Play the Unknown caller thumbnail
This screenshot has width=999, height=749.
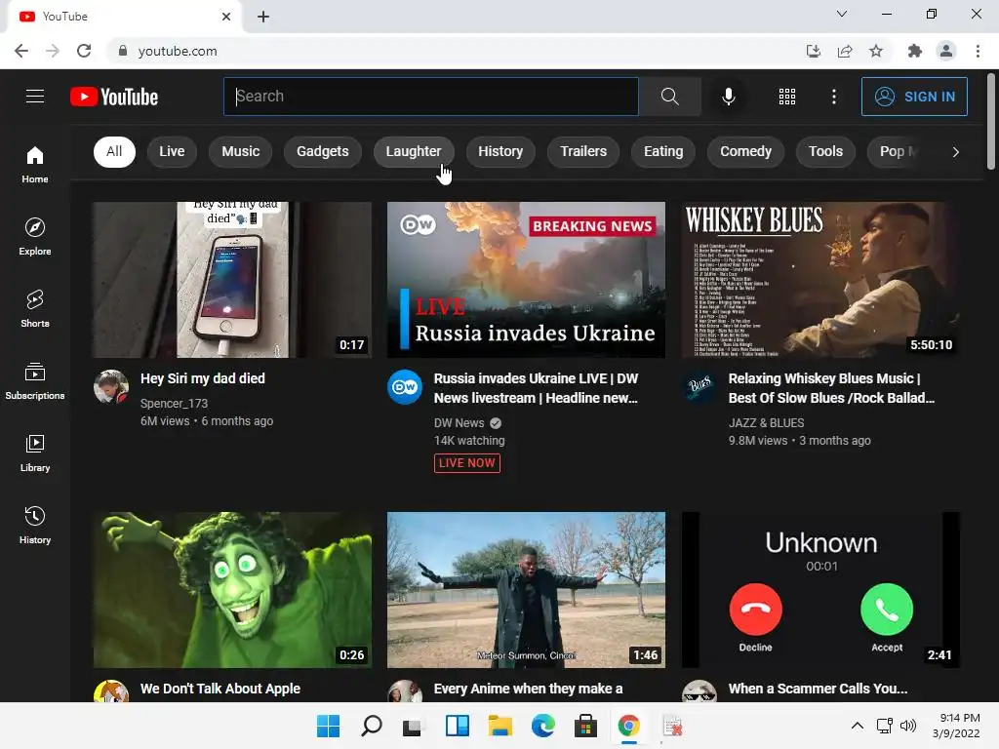click(820, 590)
